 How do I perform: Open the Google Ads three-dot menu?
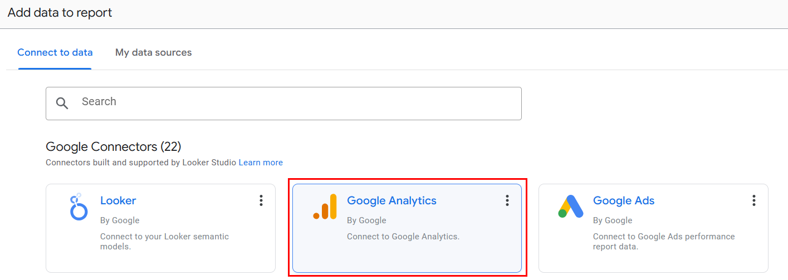[x=753, y=200]
